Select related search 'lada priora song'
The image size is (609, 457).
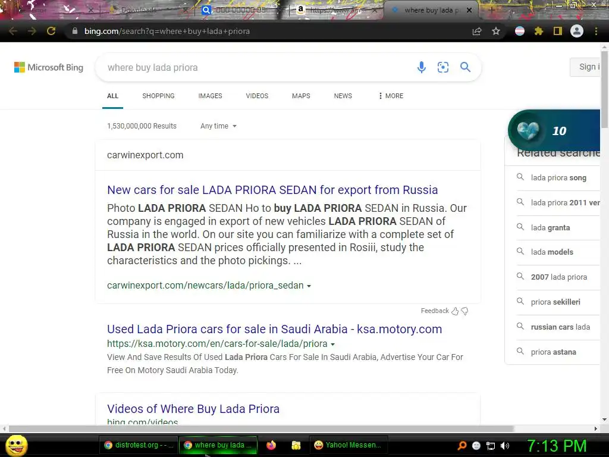coord(558,177)
